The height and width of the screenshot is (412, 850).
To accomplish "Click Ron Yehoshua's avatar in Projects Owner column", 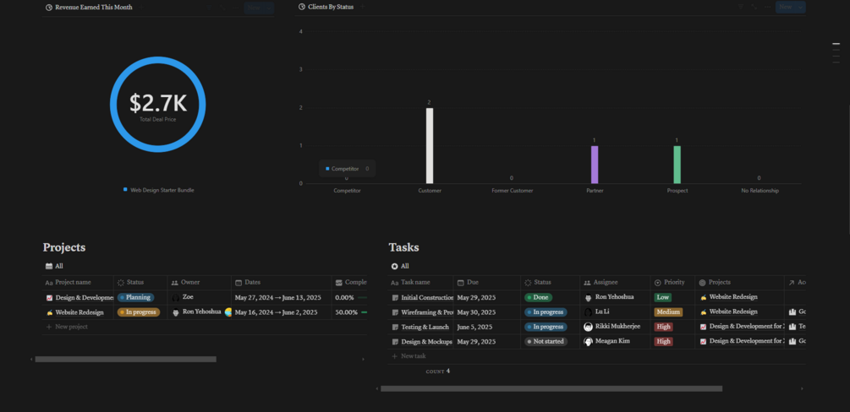I will pos(176,312).
